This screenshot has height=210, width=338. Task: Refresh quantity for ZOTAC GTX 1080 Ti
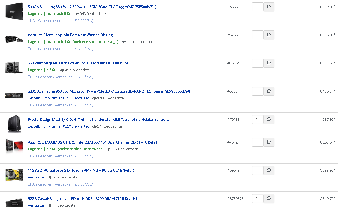click(x=269, y=170)
